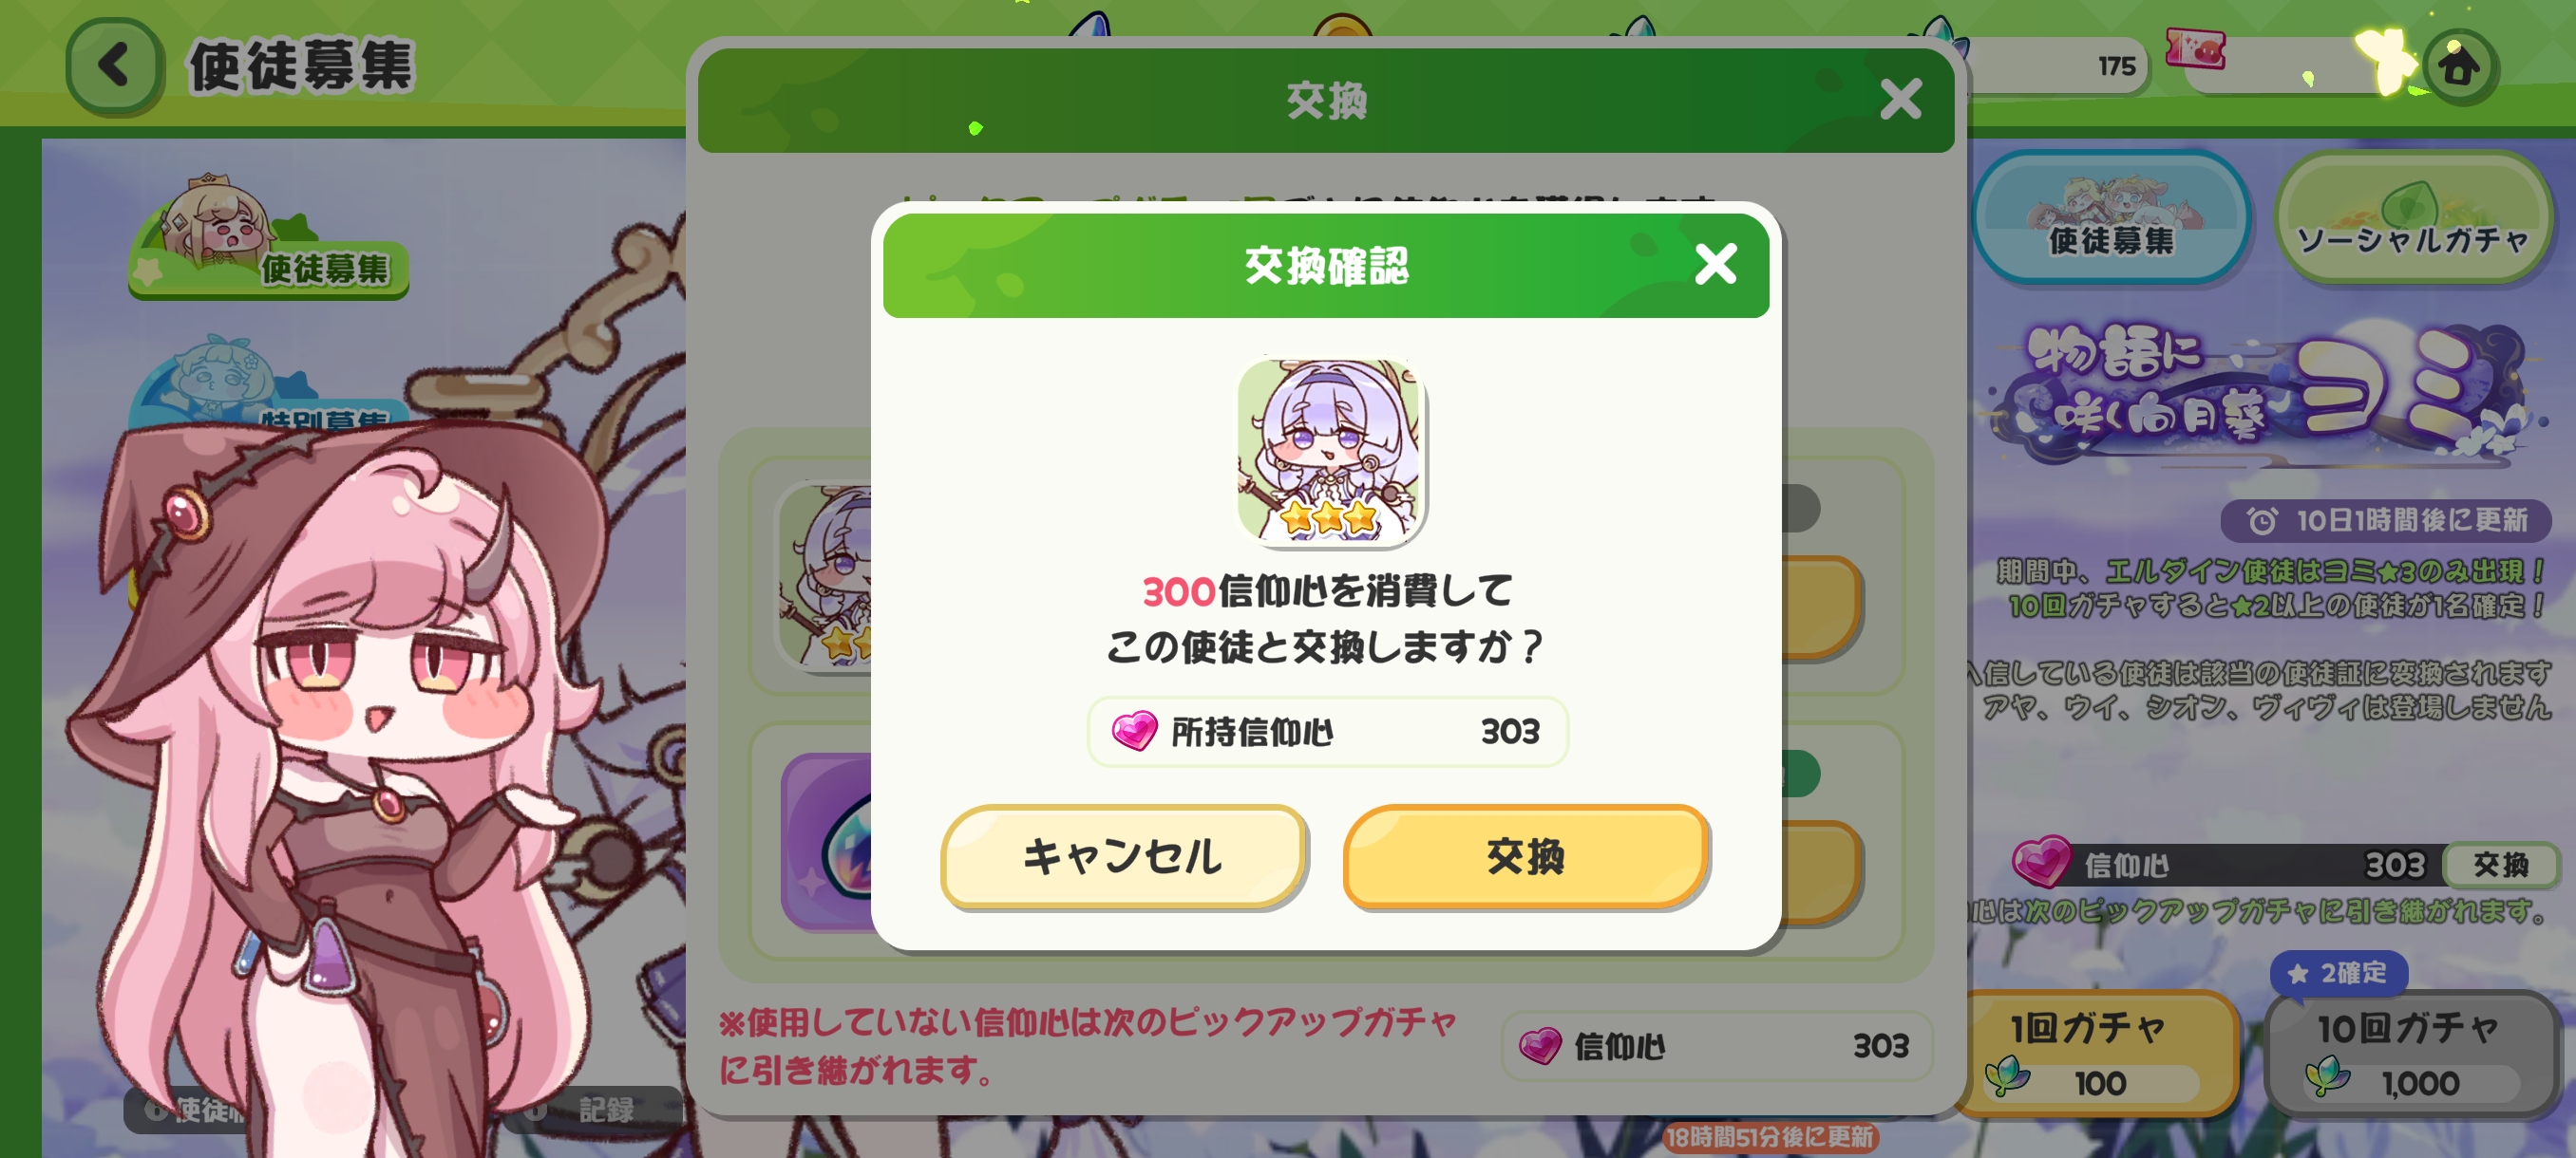Tap the pink heart icon beside 所持信仰心

pos(1134,732)
